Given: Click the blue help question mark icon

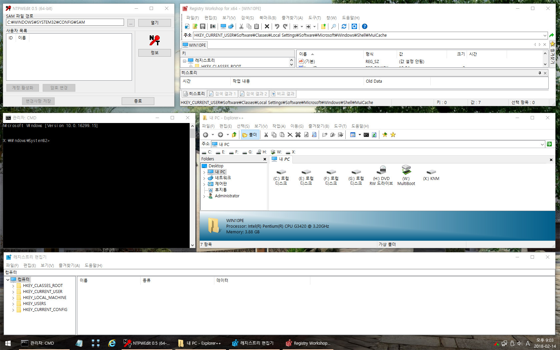Looking at the screenshot, I should coord(365,26).
